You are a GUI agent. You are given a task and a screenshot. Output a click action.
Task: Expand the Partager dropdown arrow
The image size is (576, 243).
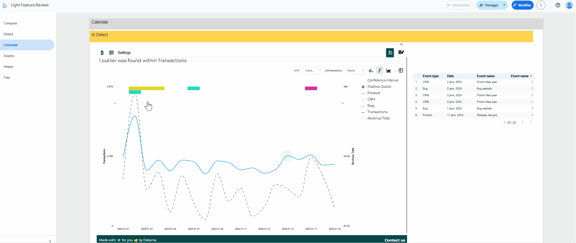click(504, 5)
